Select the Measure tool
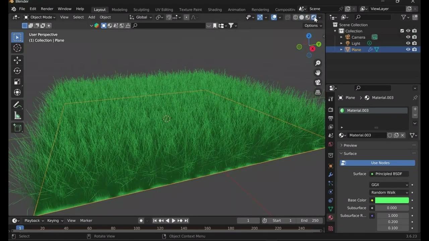Viewport: 429px width, 241px height. point(17,116)
